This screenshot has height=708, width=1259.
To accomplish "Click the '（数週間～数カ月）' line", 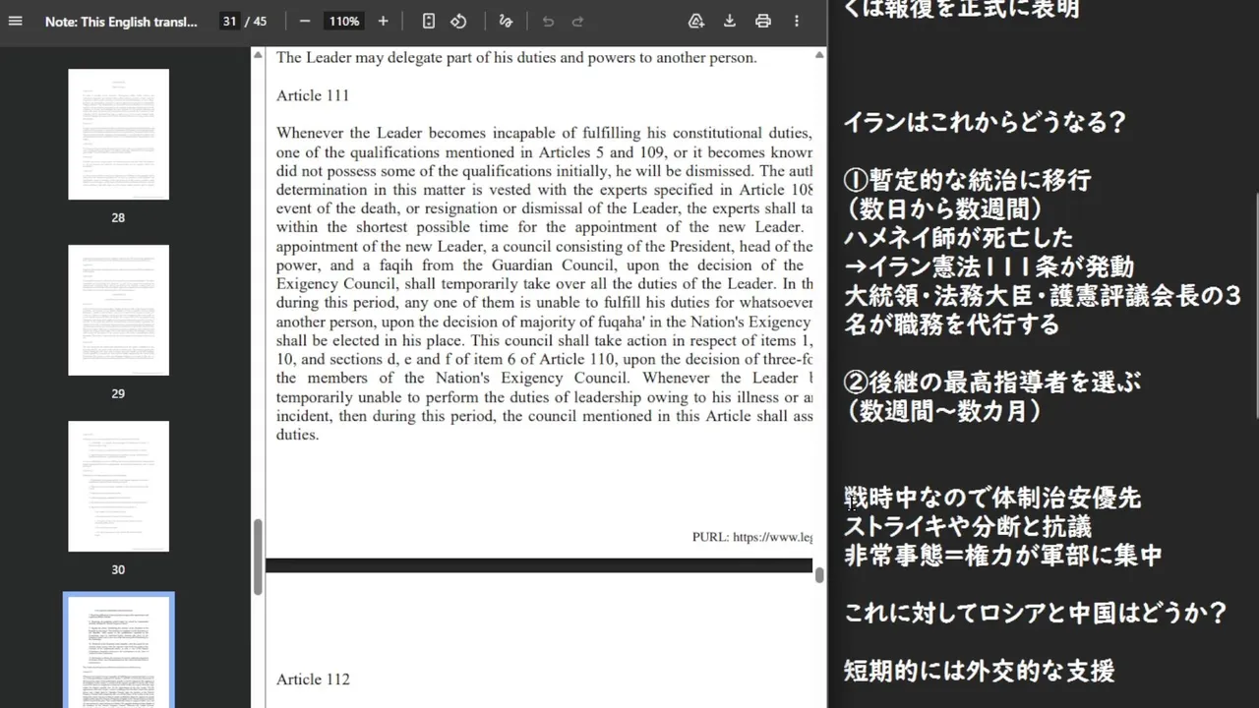I will (x=943, y=411).
